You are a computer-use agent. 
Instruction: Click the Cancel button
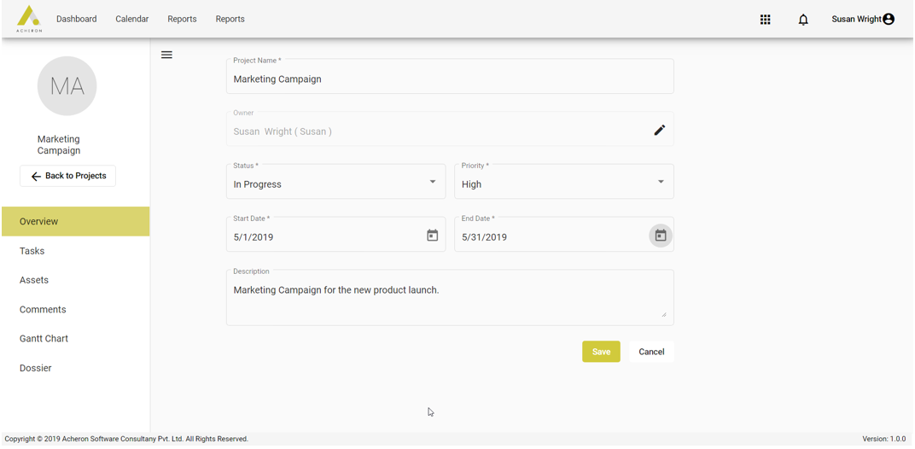point(651,352)
